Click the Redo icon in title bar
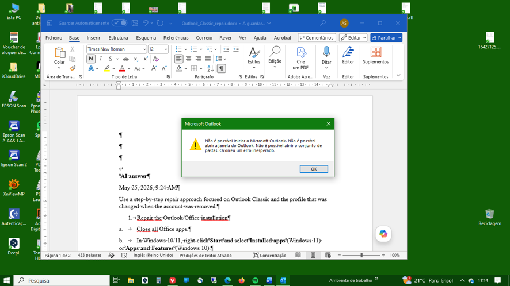This screenshot has width=510, height=286. [x=160, y=23]
